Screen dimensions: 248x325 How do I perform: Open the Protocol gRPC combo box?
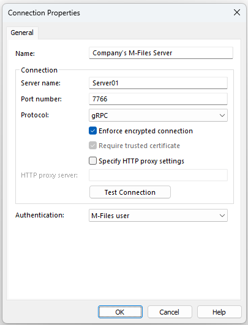159,116
